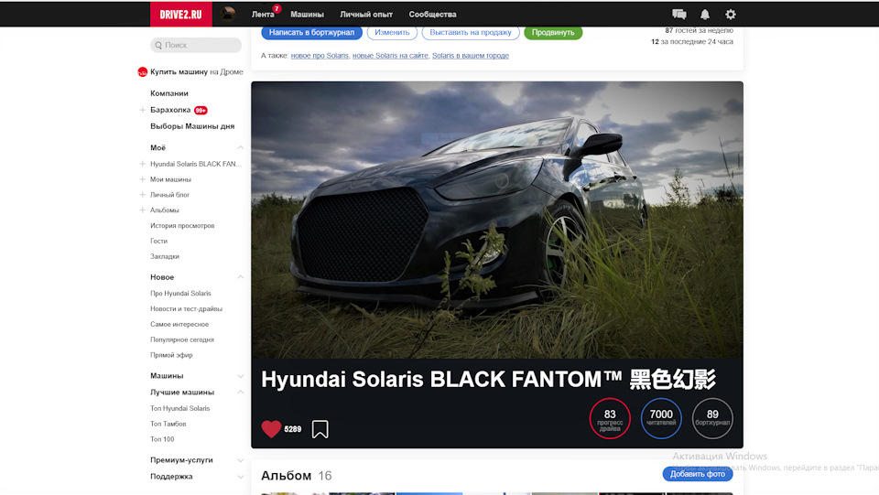Click the Альбом 16 heading
This screenshot has height=495, width=879.
[297, 476]
